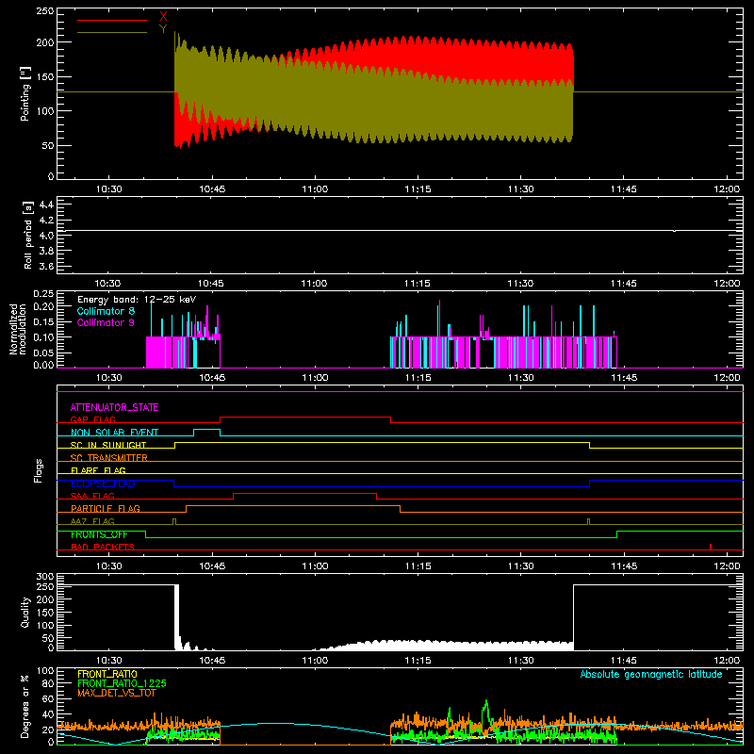Click the SAA_FLAG label
This screenshot has height=754, width=754.
(92, 496)
